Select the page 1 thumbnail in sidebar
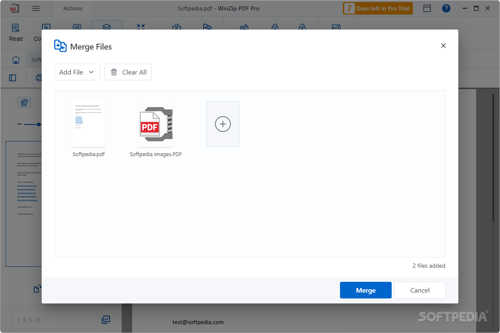Screen dimensions: 500x333 tap(24, 204)
